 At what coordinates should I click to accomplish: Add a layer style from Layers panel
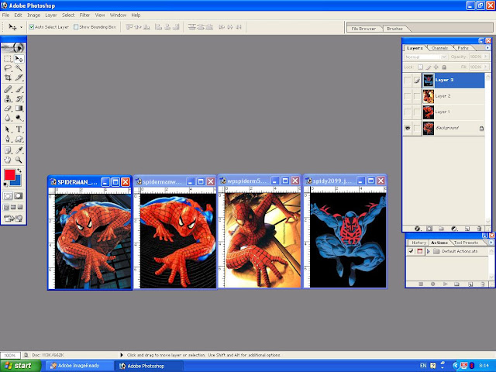tap(417, 229)
